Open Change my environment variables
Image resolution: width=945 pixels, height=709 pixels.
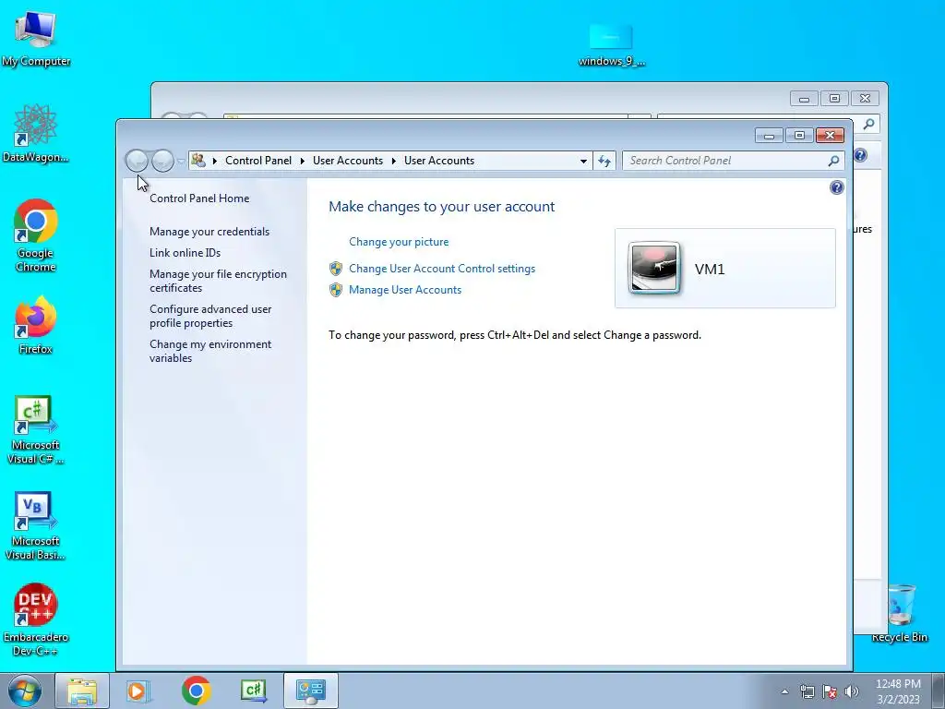click(x=210, y=351)
